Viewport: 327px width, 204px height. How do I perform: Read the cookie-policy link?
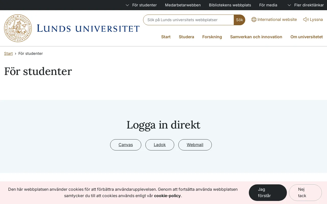(167, 196)
